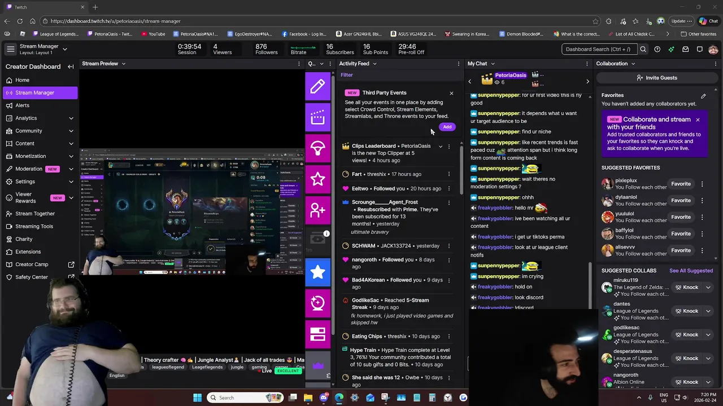This screenshot has width=723, height=406.
Task: Go to the next chat leaderboard arrow
Action: click(x=587, y=82)
